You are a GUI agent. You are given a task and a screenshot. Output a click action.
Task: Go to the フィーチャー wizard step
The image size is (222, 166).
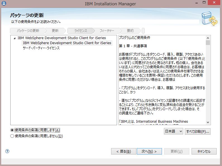107,30
